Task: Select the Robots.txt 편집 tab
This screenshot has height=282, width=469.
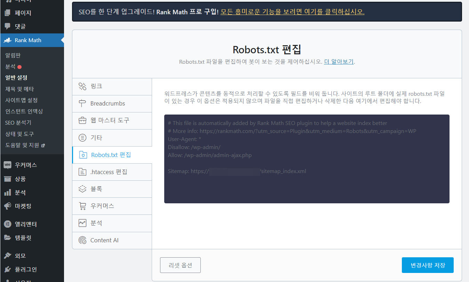Action: [112, 155]
